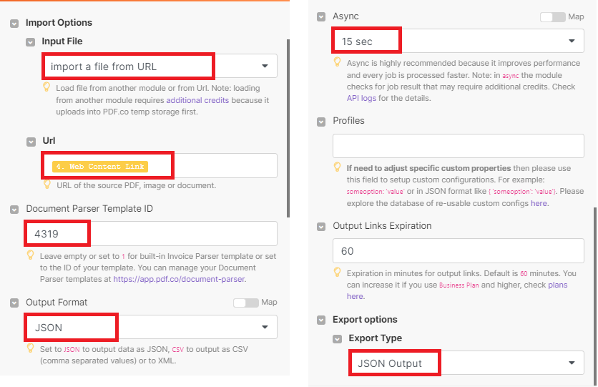Open the Output Format JSON dropdown
This screenshot has width=598, height=387.
pyautogui.click(x=152, y=327)
